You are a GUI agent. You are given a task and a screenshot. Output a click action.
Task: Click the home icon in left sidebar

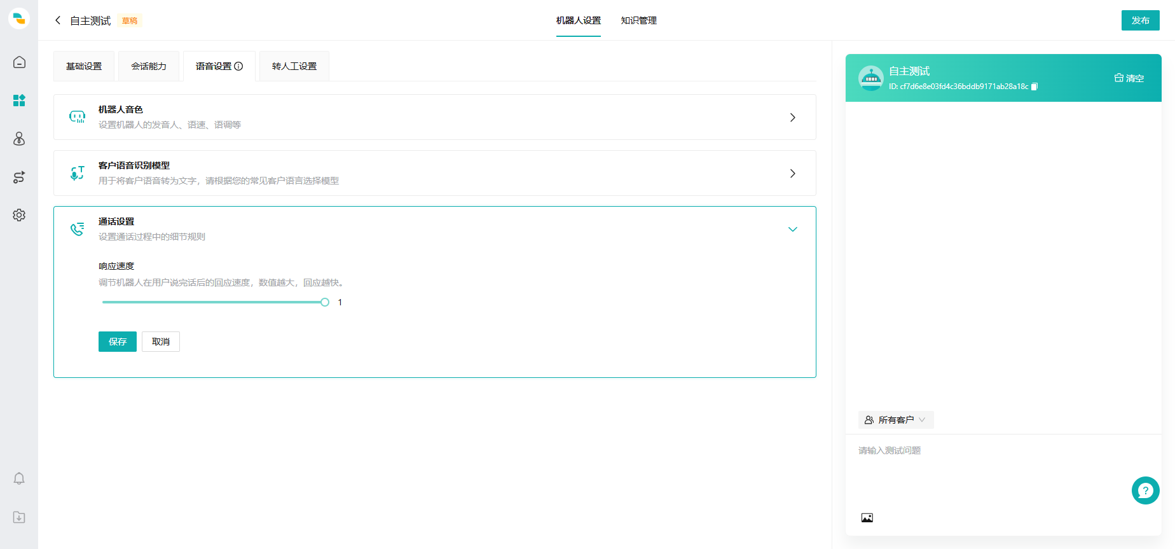[x=19, y=62]
